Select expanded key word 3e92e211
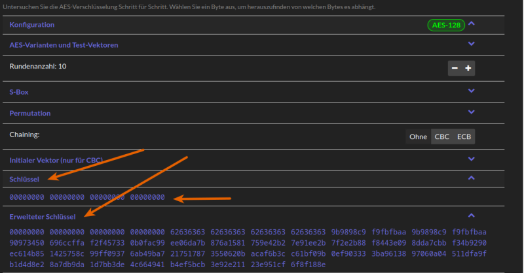 (x=228, y=265)
